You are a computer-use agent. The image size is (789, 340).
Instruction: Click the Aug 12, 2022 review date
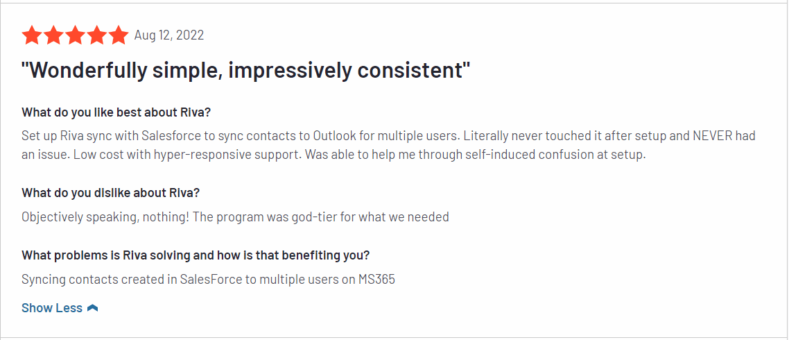pos(169,35)
